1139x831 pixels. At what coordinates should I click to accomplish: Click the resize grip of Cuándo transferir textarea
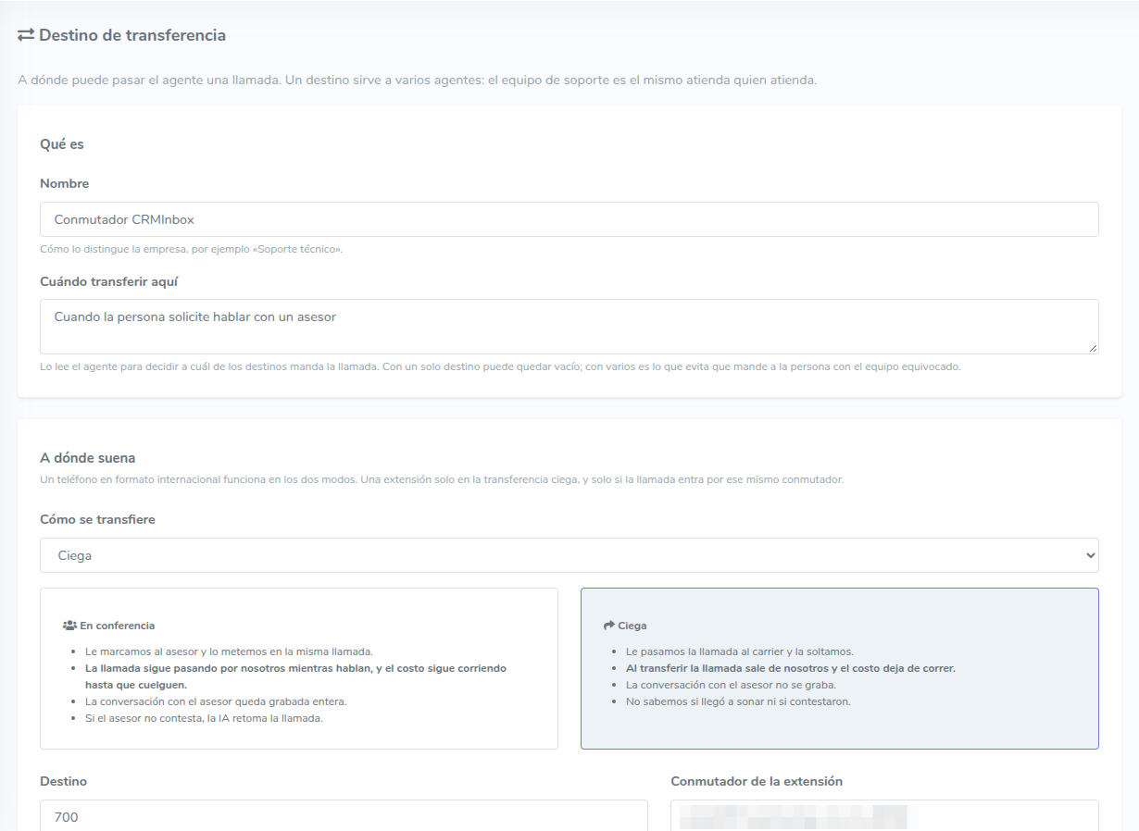1093,348
